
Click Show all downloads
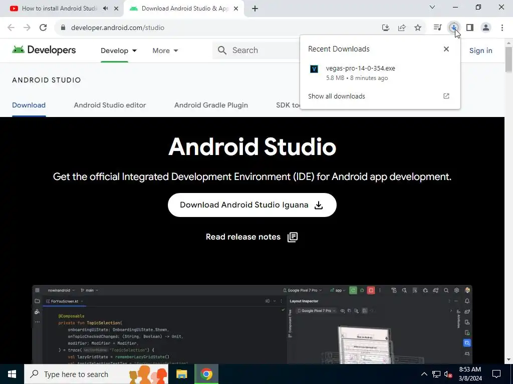pyautogui.click(x=336, y=96)
